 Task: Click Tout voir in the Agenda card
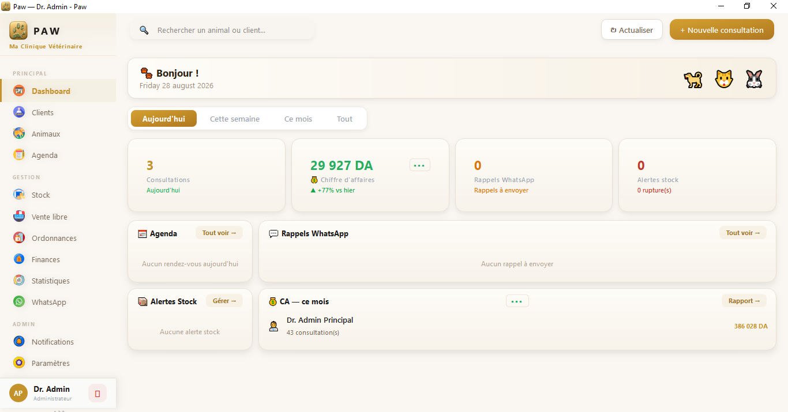point(219,233)
